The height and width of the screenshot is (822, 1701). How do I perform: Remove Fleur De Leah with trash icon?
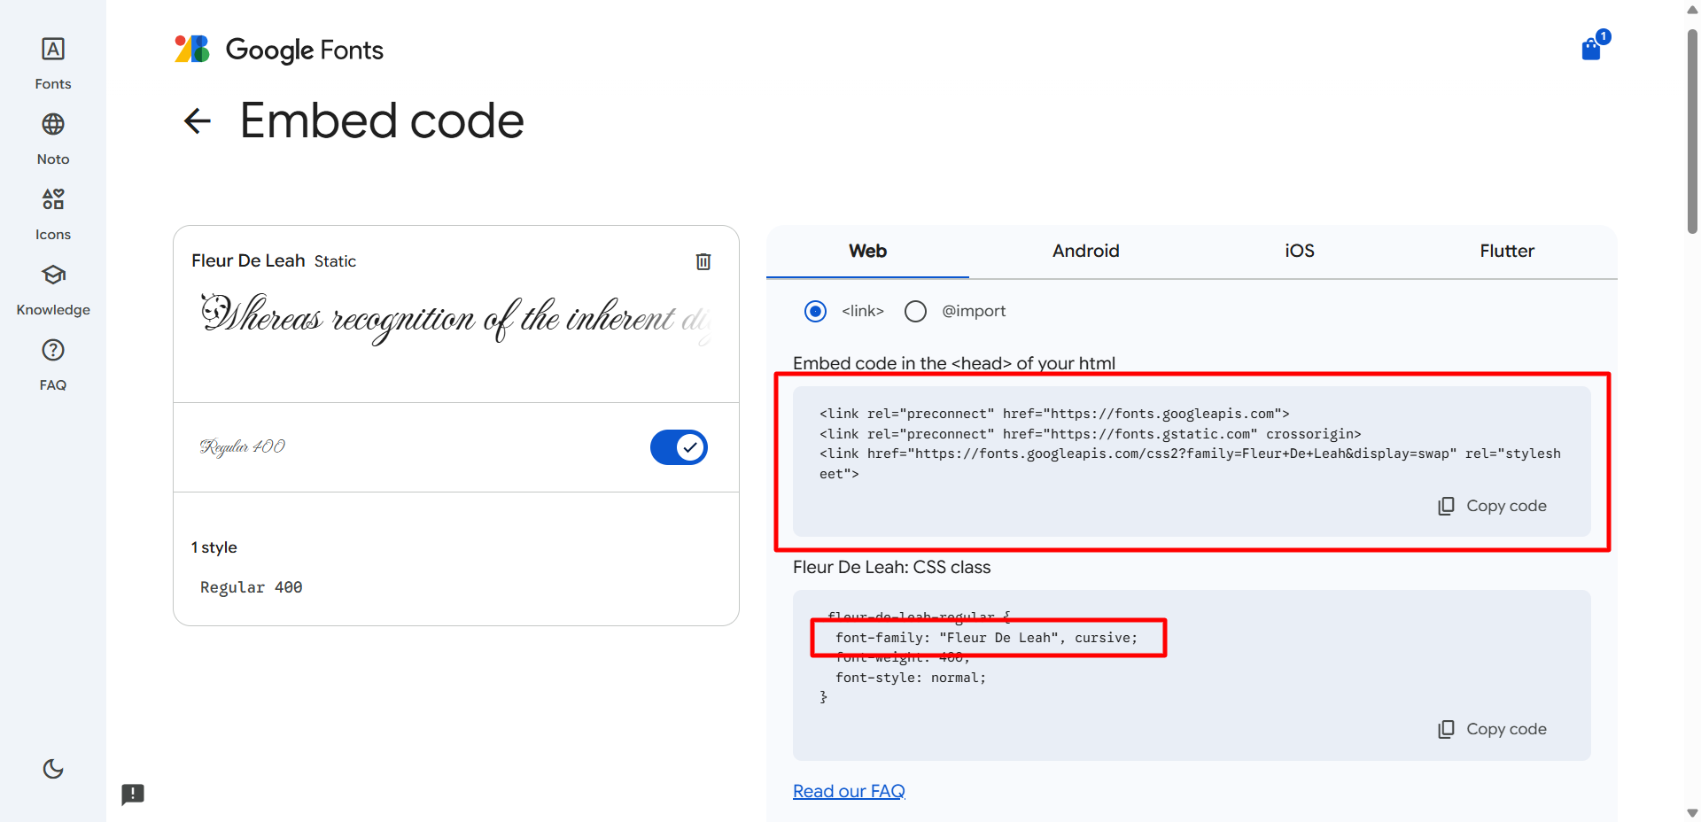[x=703, y=261]
